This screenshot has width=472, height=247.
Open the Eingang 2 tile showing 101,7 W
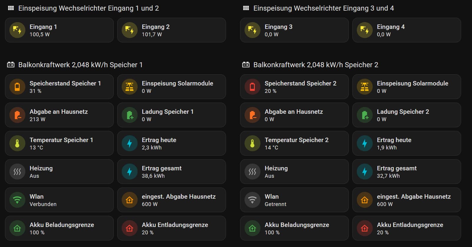point(171,30)
